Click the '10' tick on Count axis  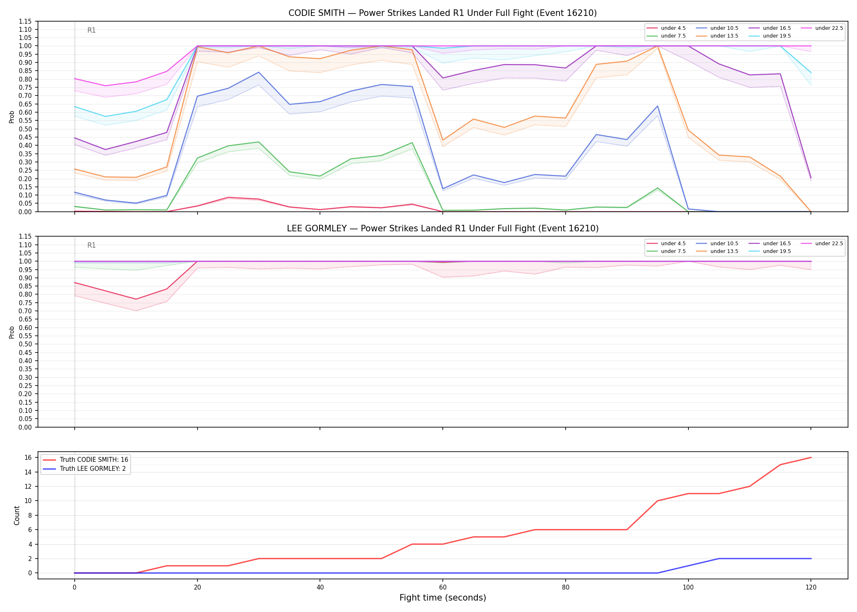(28, 501)
